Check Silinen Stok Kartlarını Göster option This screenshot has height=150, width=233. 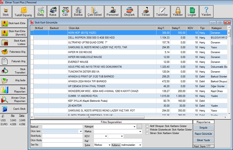coord(147,133)
